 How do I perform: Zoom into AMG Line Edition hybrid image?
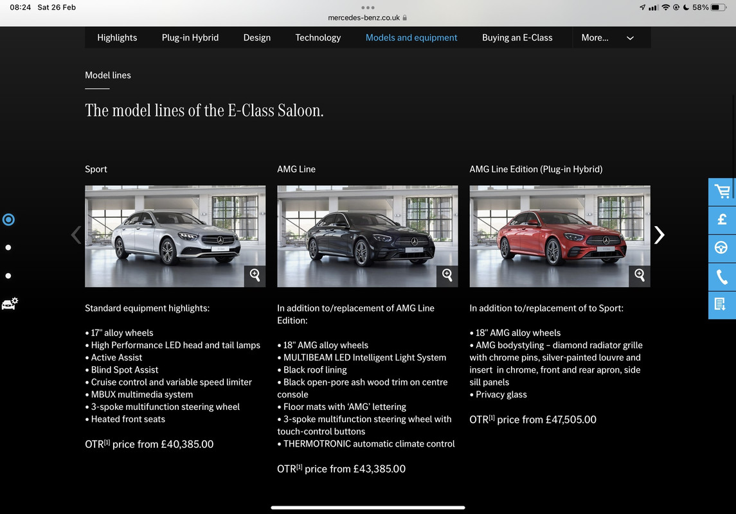pos(640,276)
